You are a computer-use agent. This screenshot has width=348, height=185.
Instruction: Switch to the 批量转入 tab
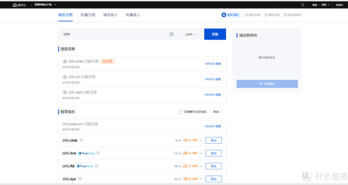pyautogui.click(x=133, y=15)
